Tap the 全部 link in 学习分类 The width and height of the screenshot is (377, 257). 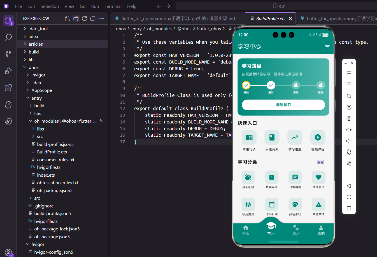[x=321, y=162]
